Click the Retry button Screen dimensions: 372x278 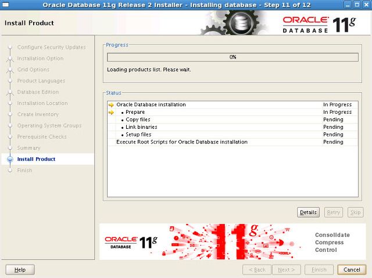[x=333, y=212]
